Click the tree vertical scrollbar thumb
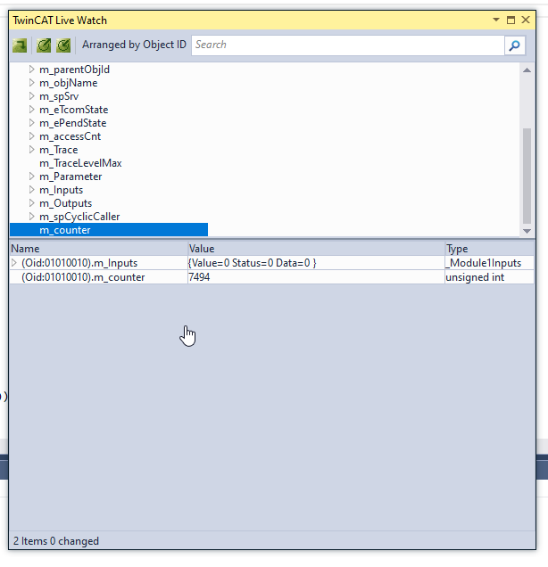This screenshot has height=567, width=548. point(527,177)
